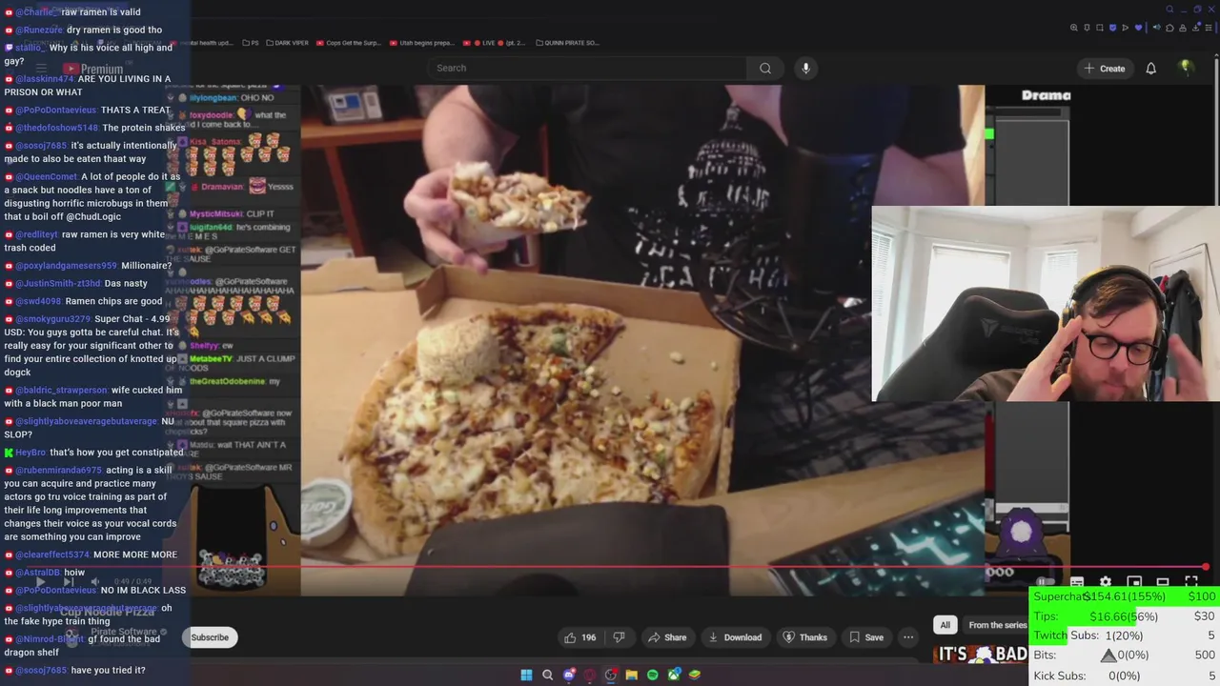Switch to miniplayer mode
This screenshot has height=686, width=1220.
tap(1134, 581)
